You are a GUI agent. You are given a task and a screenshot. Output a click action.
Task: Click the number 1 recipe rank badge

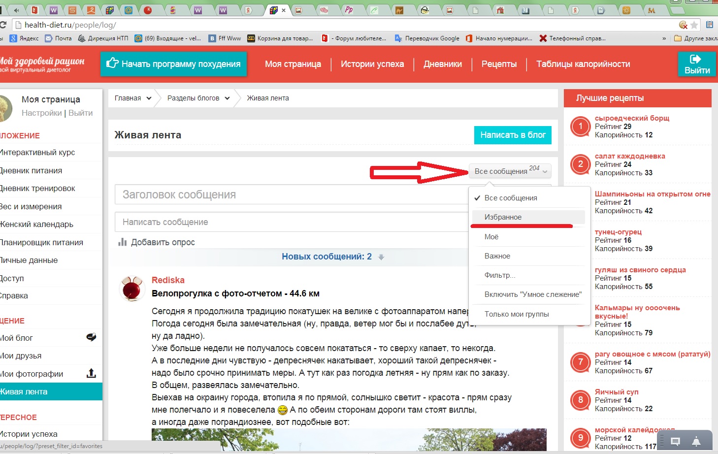pos(580,127)
